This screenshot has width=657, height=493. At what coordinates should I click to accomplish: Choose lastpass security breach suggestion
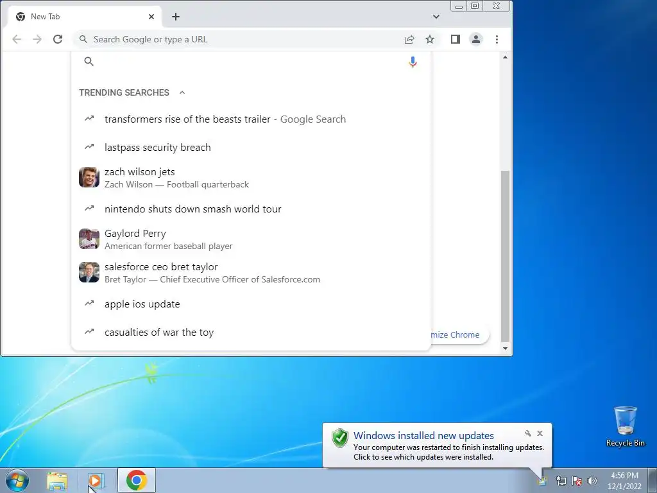(251, 147)
